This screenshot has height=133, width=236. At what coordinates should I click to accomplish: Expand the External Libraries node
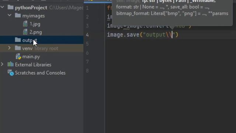click(2, 64)
